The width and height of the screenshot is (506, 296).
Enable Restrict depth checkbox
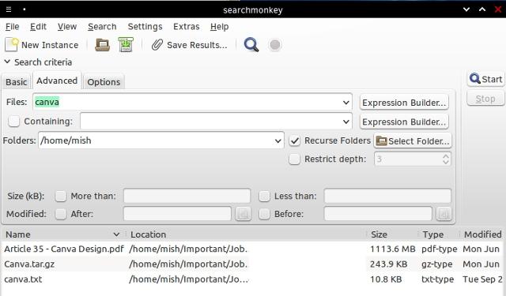click(x=295, y=159)
